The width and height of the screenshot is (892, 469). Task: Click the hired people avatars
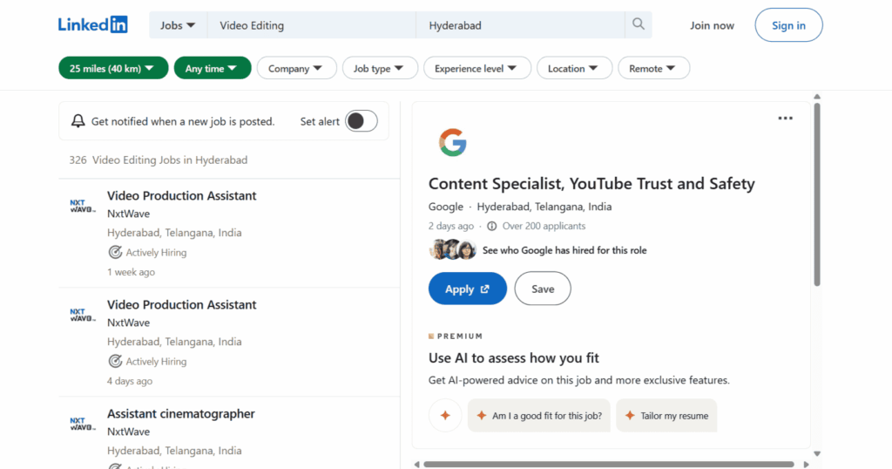pyautogui.click(x=452, y=250)
